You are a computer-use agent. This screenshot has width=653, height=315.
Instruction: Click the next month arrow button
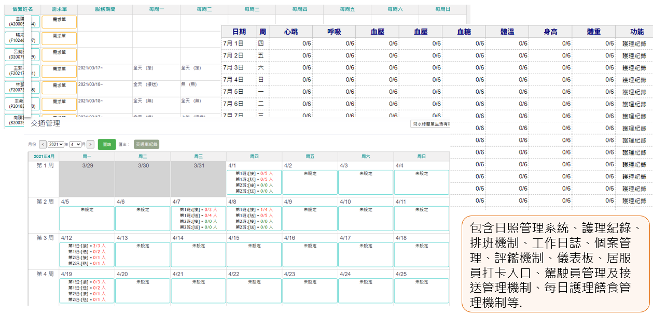pos(90,145)
